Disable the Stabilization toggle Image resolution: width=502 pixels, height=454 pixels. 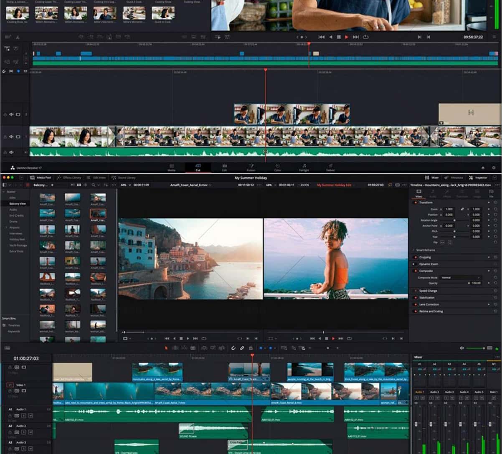pos(415,298)
